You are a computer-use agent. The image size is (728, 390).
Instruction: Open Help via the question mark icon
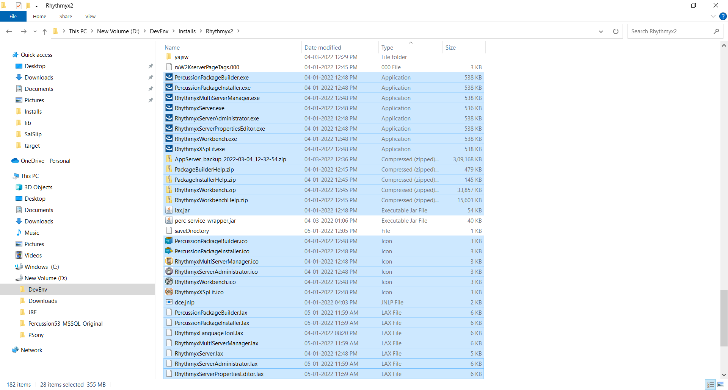(723, 16)
